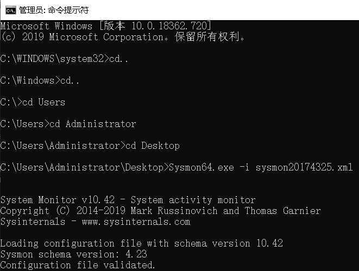Click the 'cd Desktop' command text
This screenshot has height=271, width=359.
(x=153, y=146)
